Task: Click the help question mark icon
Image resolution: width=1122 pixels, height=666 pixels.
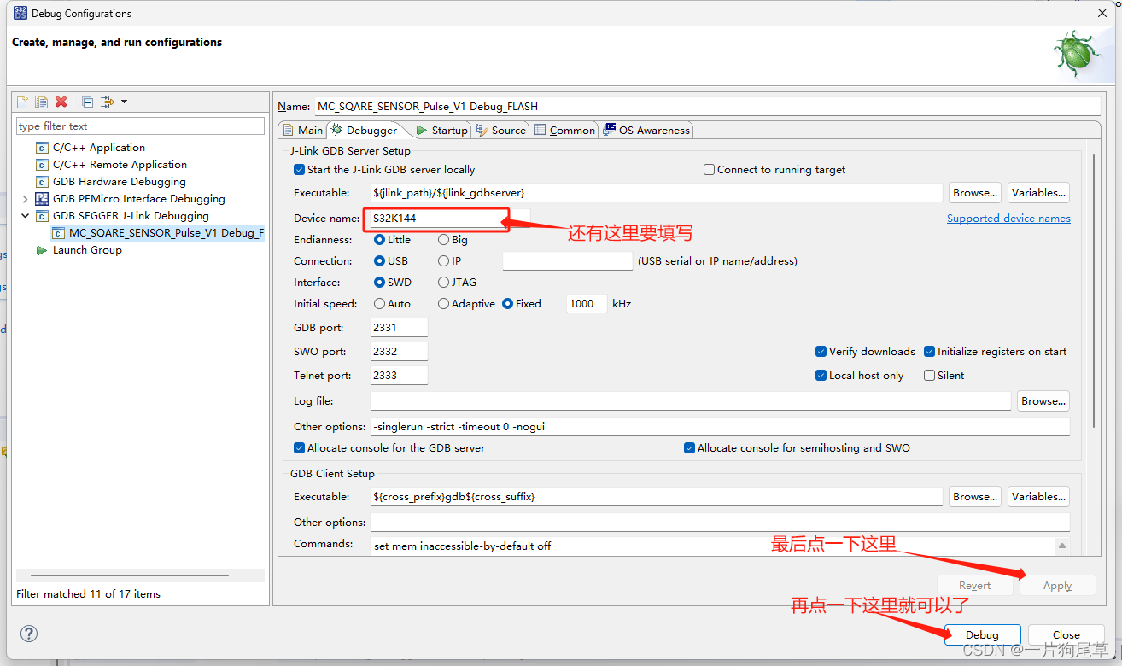Action: click(29, 634)
